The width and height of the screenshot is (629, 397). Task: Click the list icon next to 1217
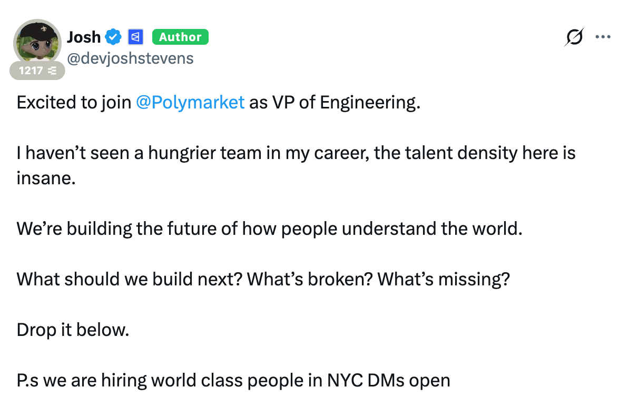point(52,71)
